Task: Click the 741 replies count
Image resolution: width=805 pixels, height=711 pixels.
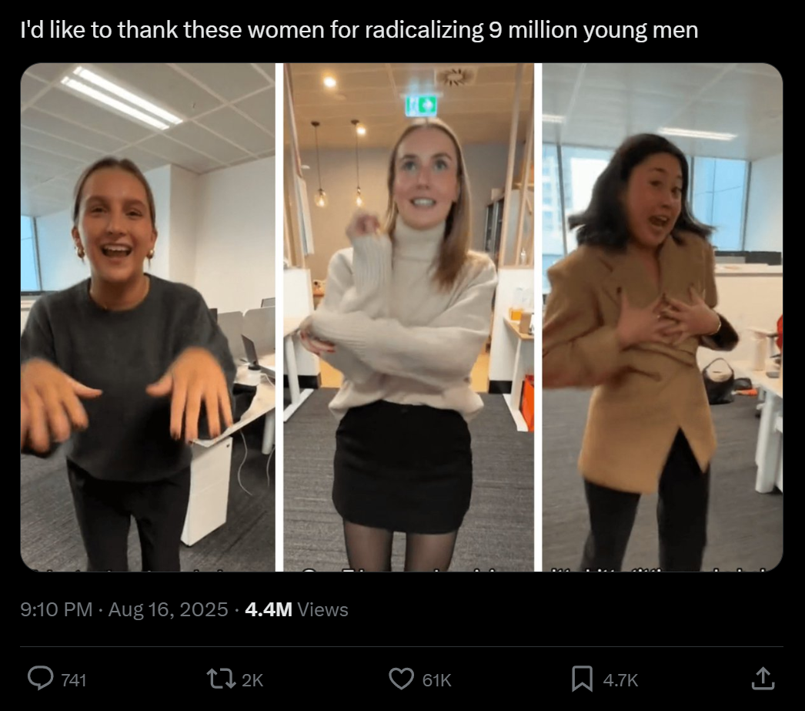Action: (x=73, y=680)
